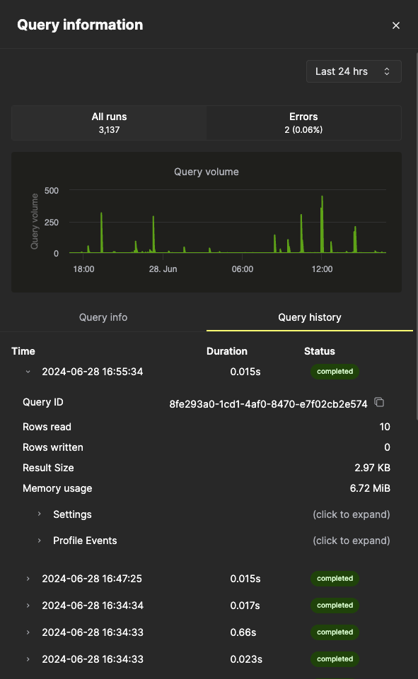This screenshot has width=418, height=679.
Task: Close the Query information panel
Action: pyautogui.click(x=396, y=25)
